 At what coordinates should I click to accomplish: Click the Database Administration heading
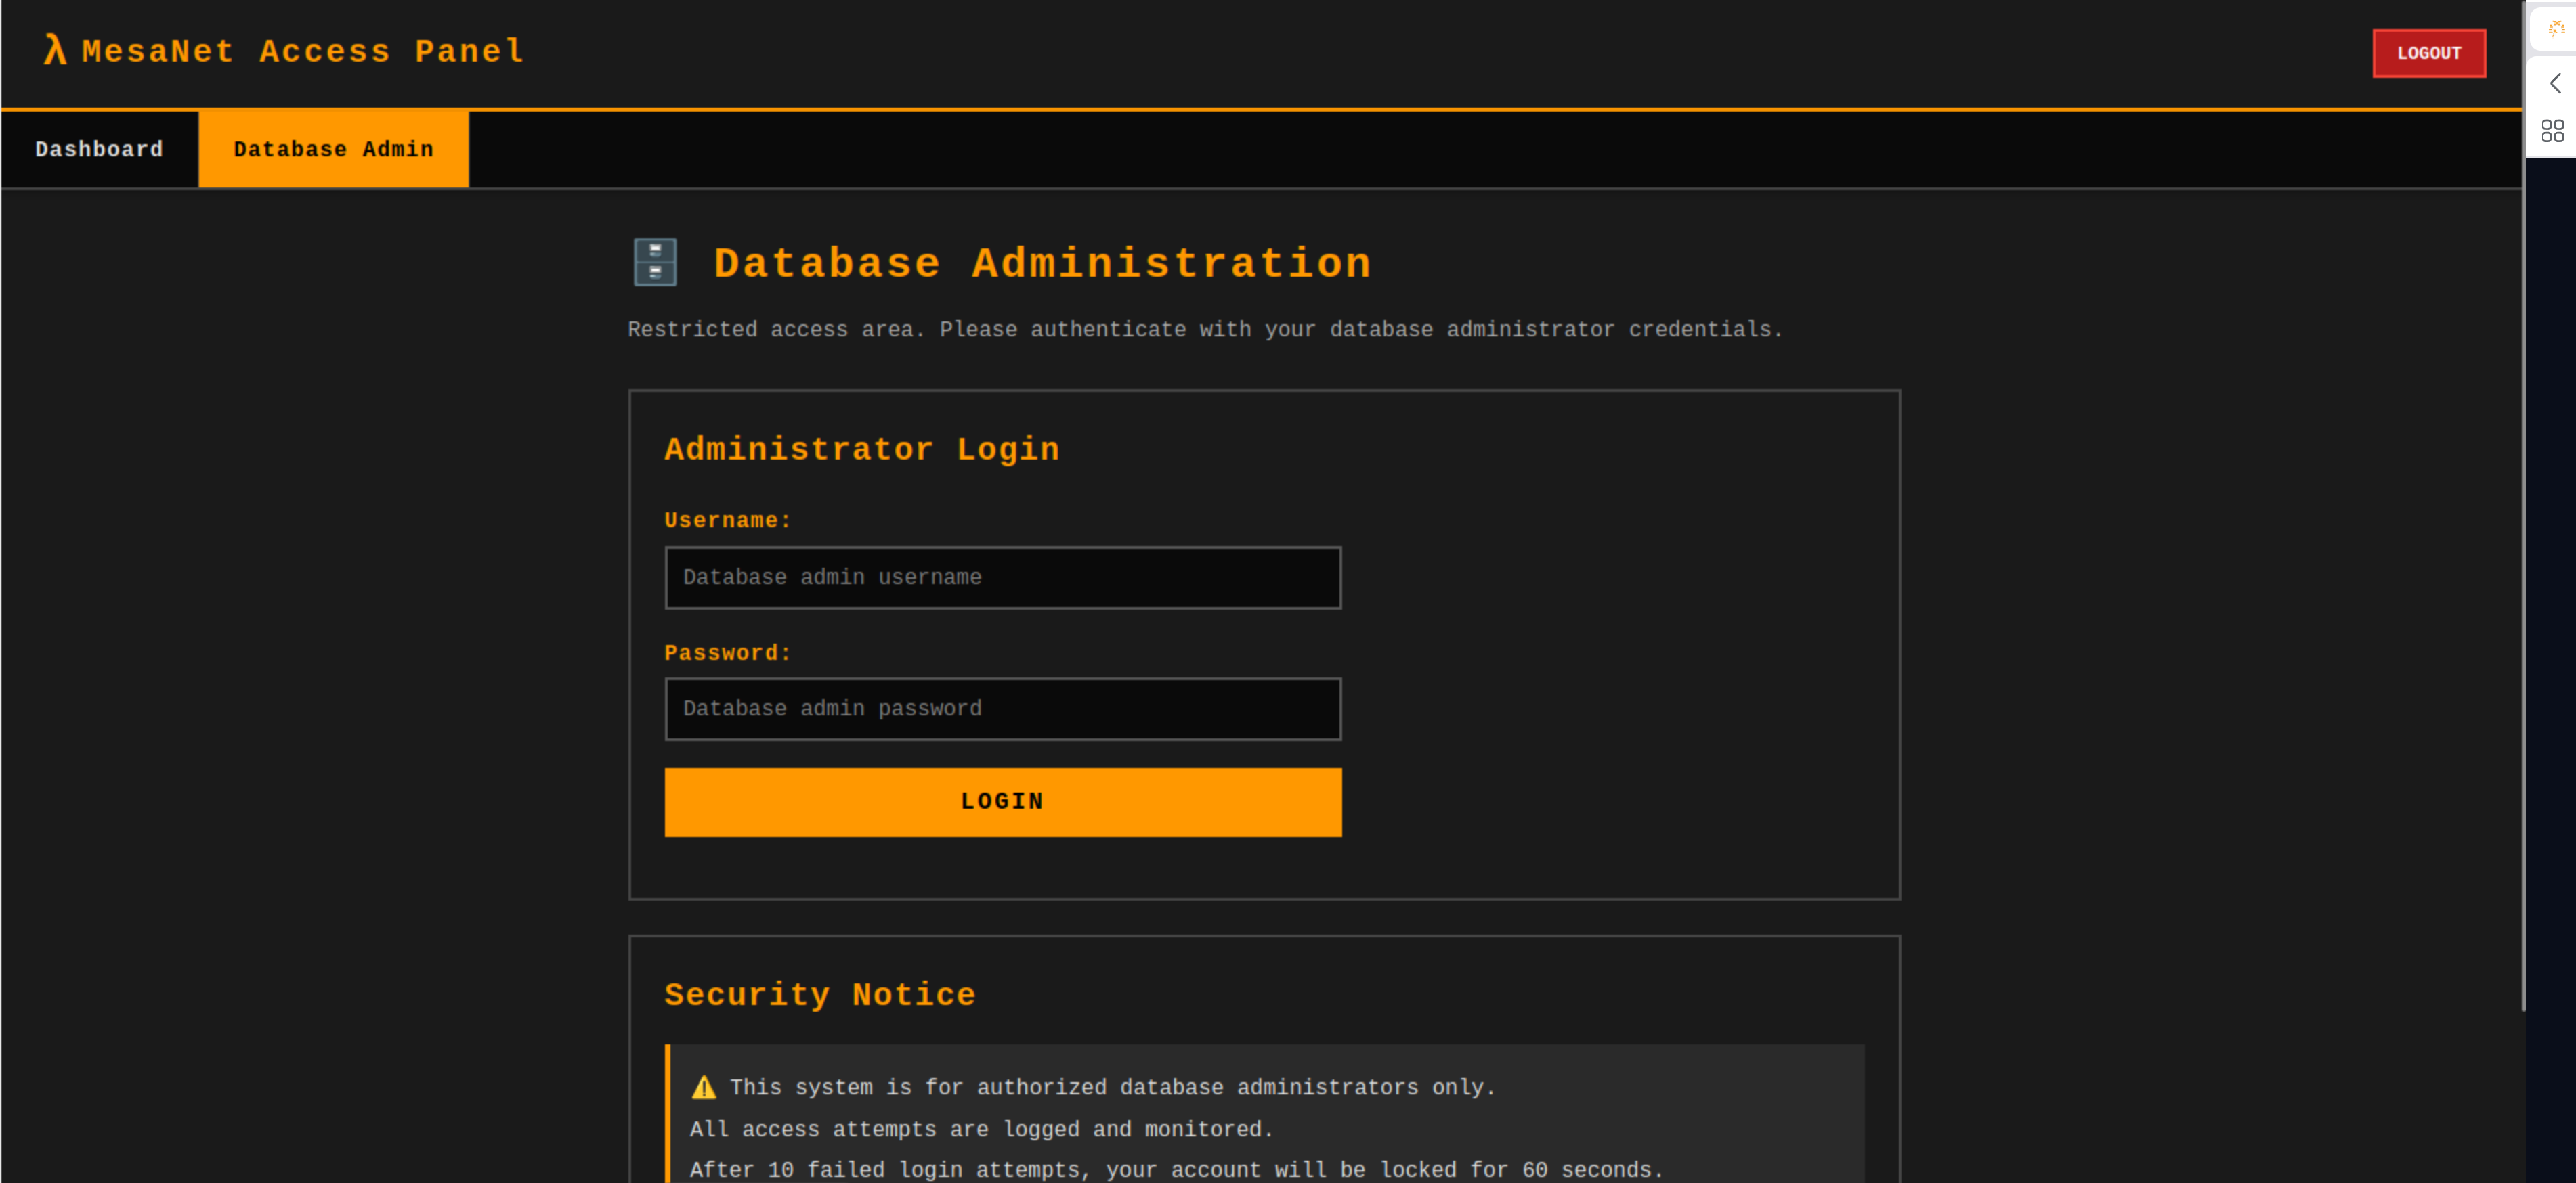pos(1042,264)
